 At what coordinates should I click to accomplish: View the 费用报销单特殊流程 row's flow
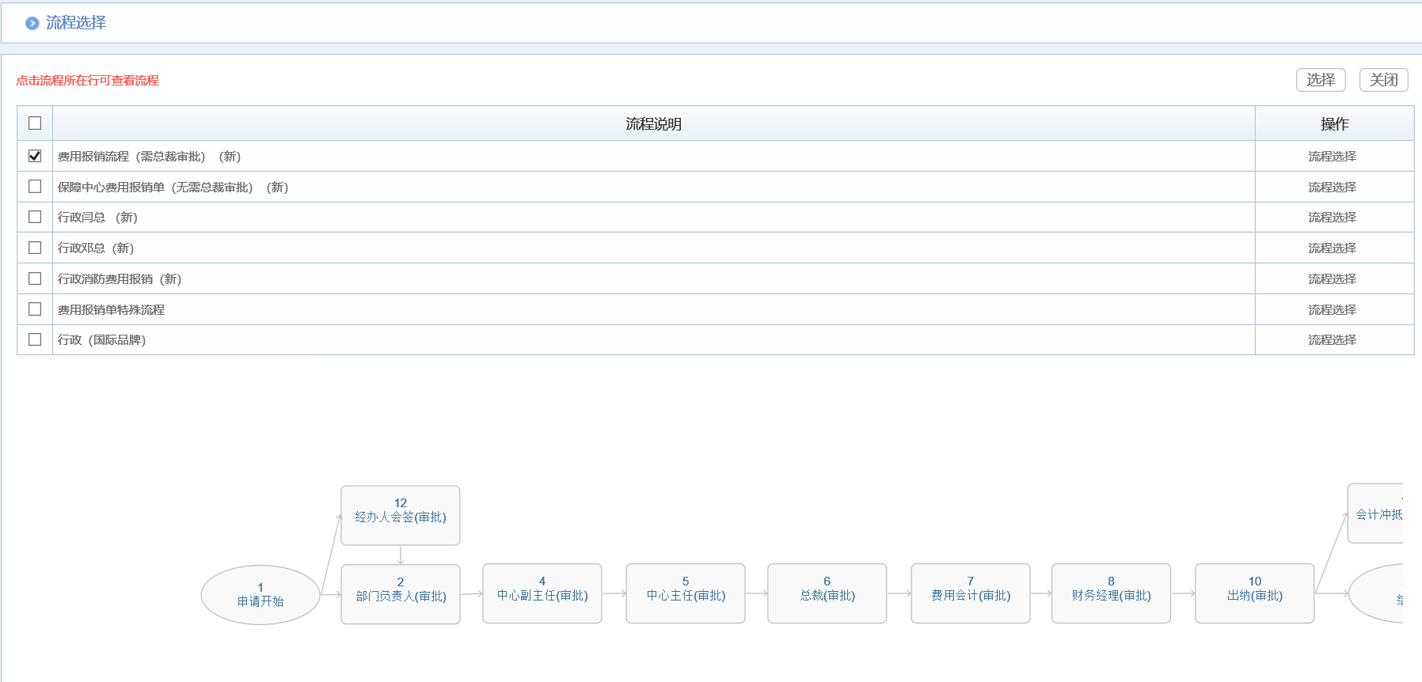[111, 310]
